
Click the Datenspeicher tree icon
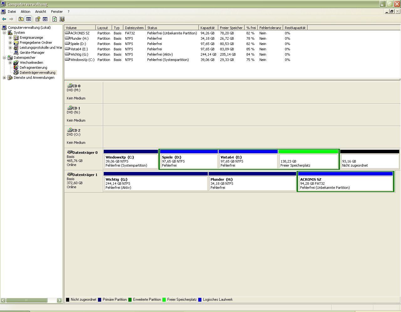click(x=10, y=58)
